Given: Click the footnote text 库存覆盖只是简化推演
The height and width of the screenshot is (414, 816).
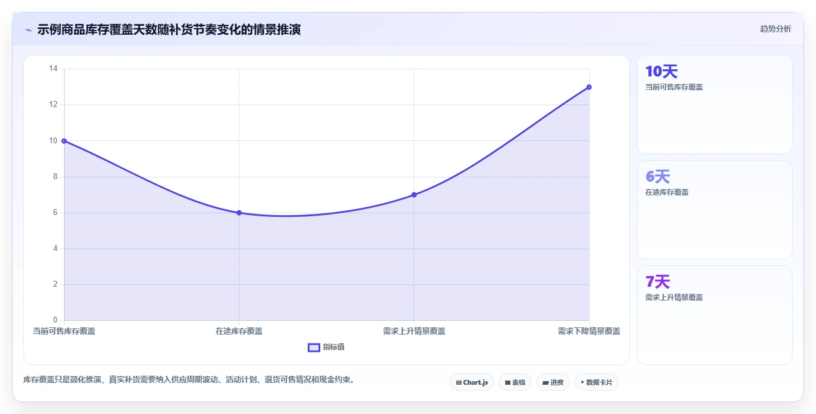Looking at the screenshot, I should tap(62, 379).
